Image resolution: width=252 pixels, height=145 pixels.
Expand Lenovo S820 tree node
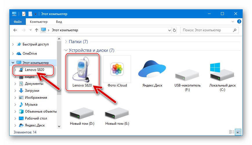(15, 70)
